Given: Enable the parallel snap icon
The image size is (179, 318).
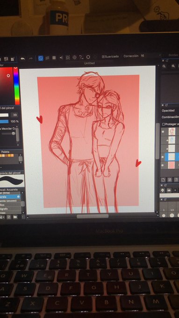Looking at the screenshot, I should pyautogui.click(x=47, y=58).
